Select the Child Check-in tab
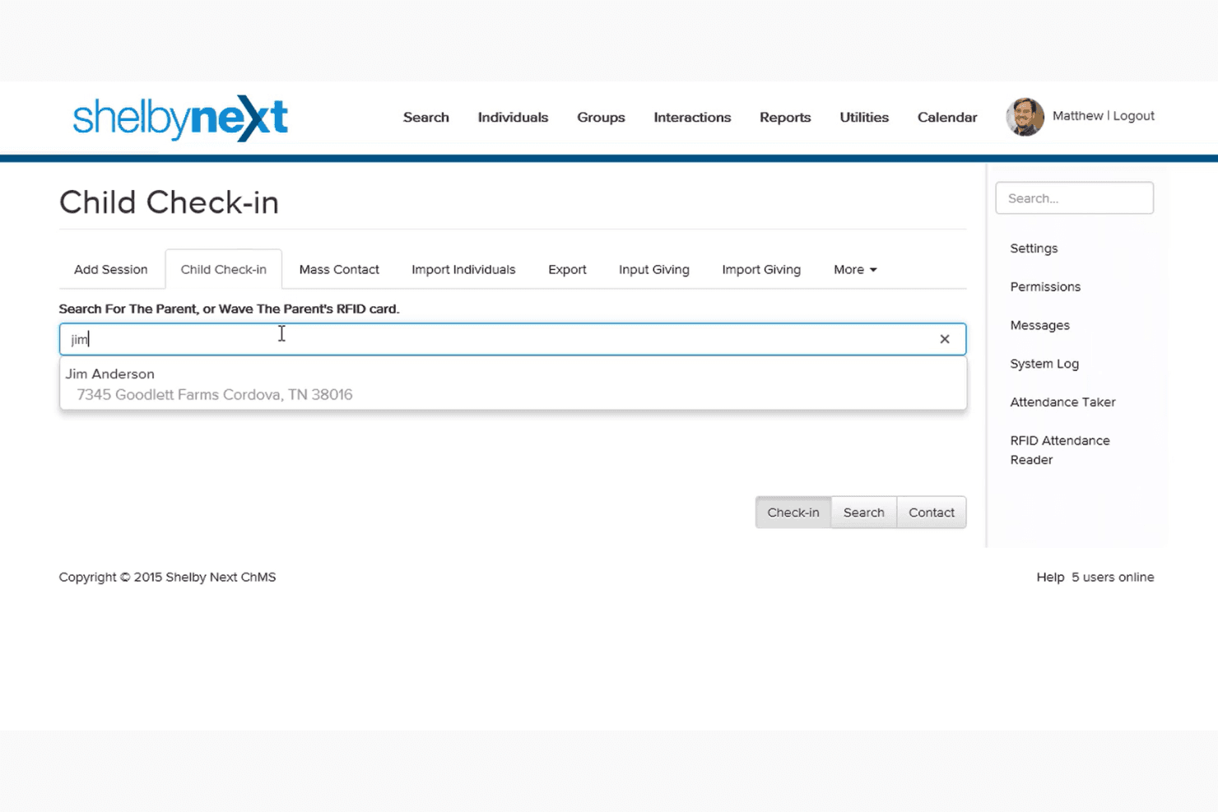The image size is (1218, 812). pyautogui.click(x=224, y=270)
